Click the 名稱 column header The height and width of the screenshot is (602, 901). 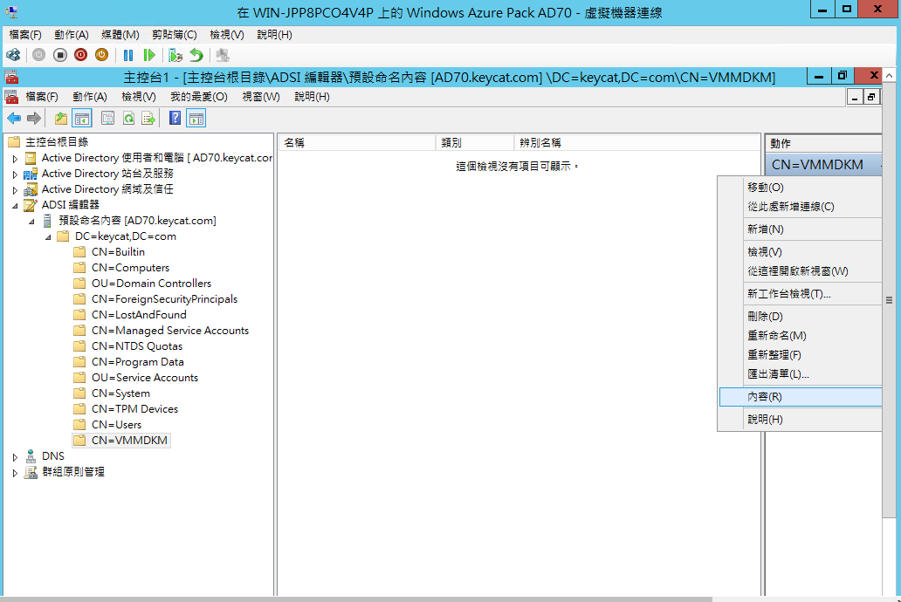click(357, 142)
